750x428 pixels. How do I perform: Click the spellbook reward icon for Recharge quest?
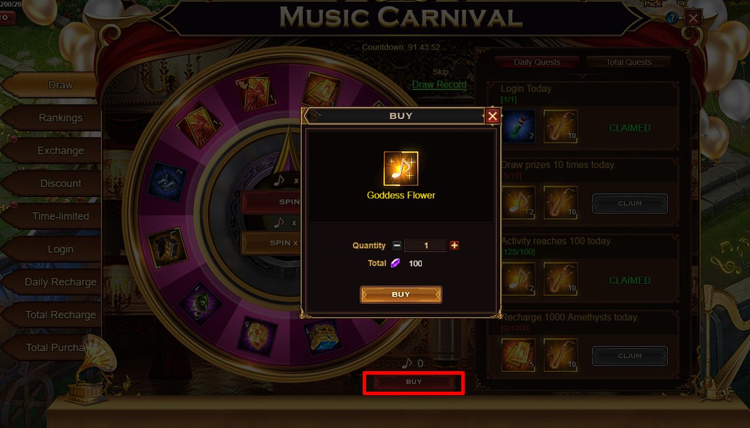point(518,355)
